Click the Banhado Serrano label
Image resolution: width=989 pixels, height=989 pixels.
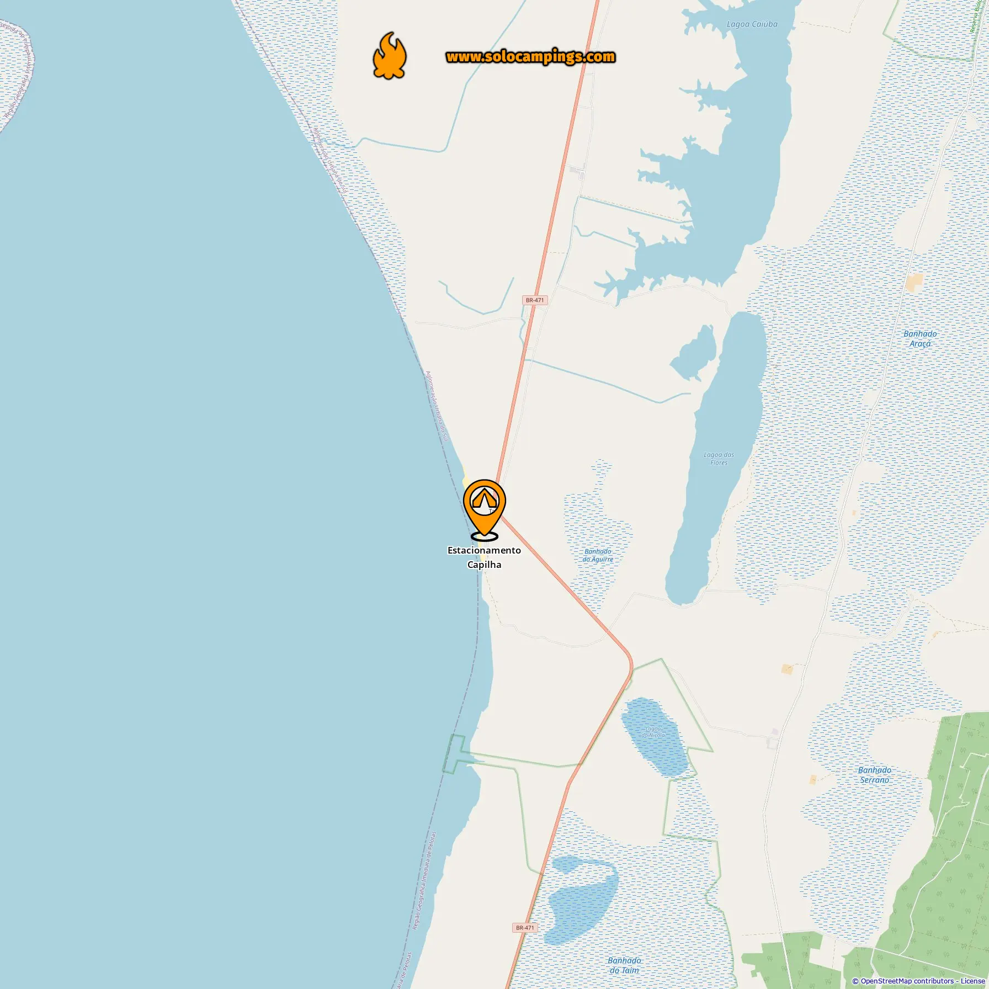[x=875, y=775]
